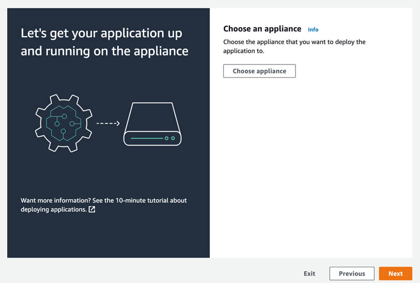The width and height of the screenshot is (420, 283).
Task: Select the description text about deploying the application
Action: click(x=294, y=46)
